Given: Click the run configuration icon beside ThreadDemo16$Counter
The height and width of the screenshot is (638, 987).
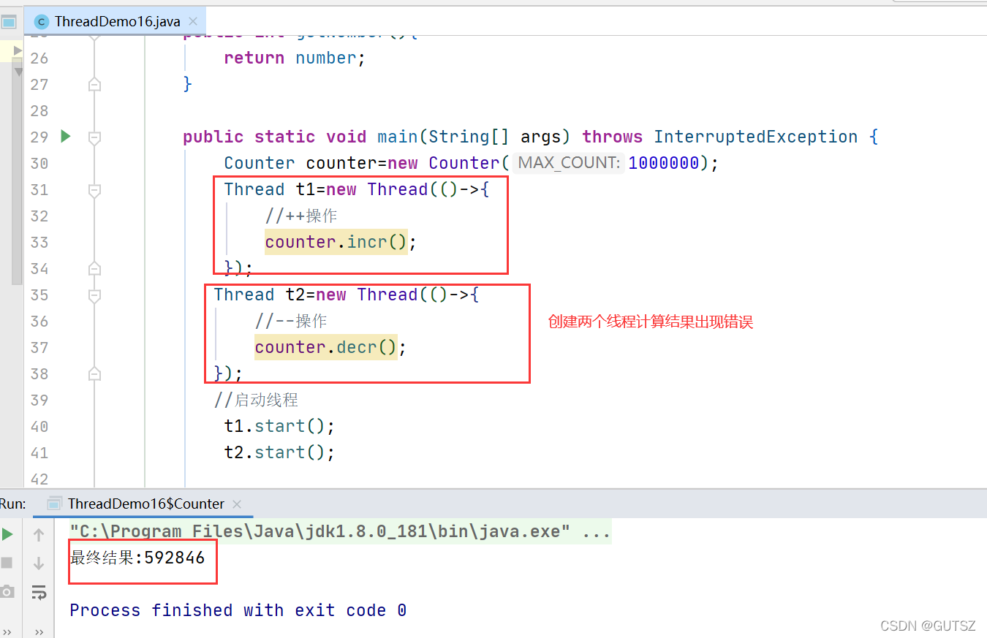Looking at the screenshot, I should [x=54, y=504].
